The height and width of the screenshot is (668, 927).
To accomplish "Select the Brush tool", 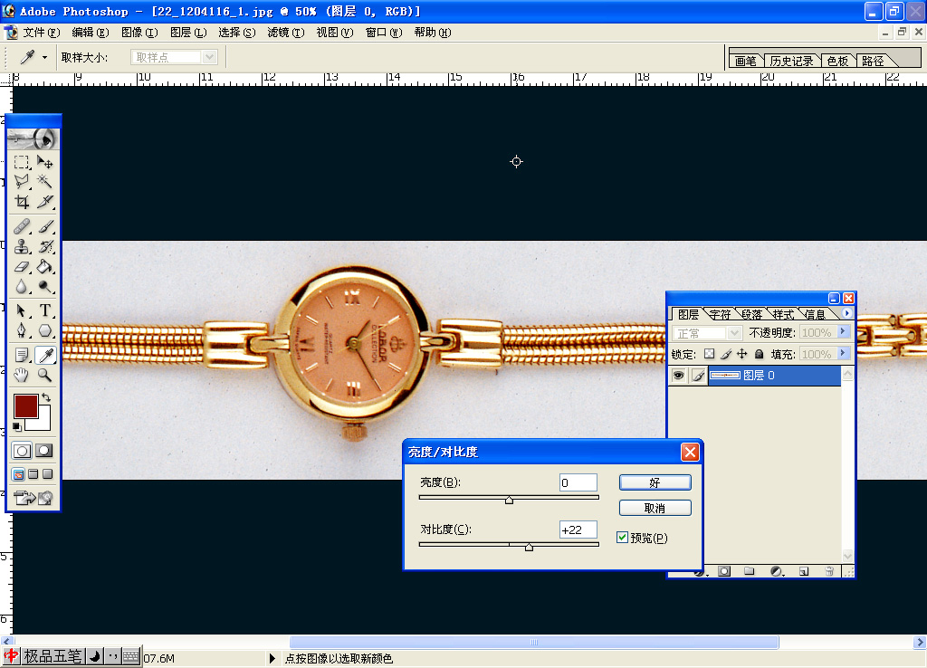I will click(45, 226).
